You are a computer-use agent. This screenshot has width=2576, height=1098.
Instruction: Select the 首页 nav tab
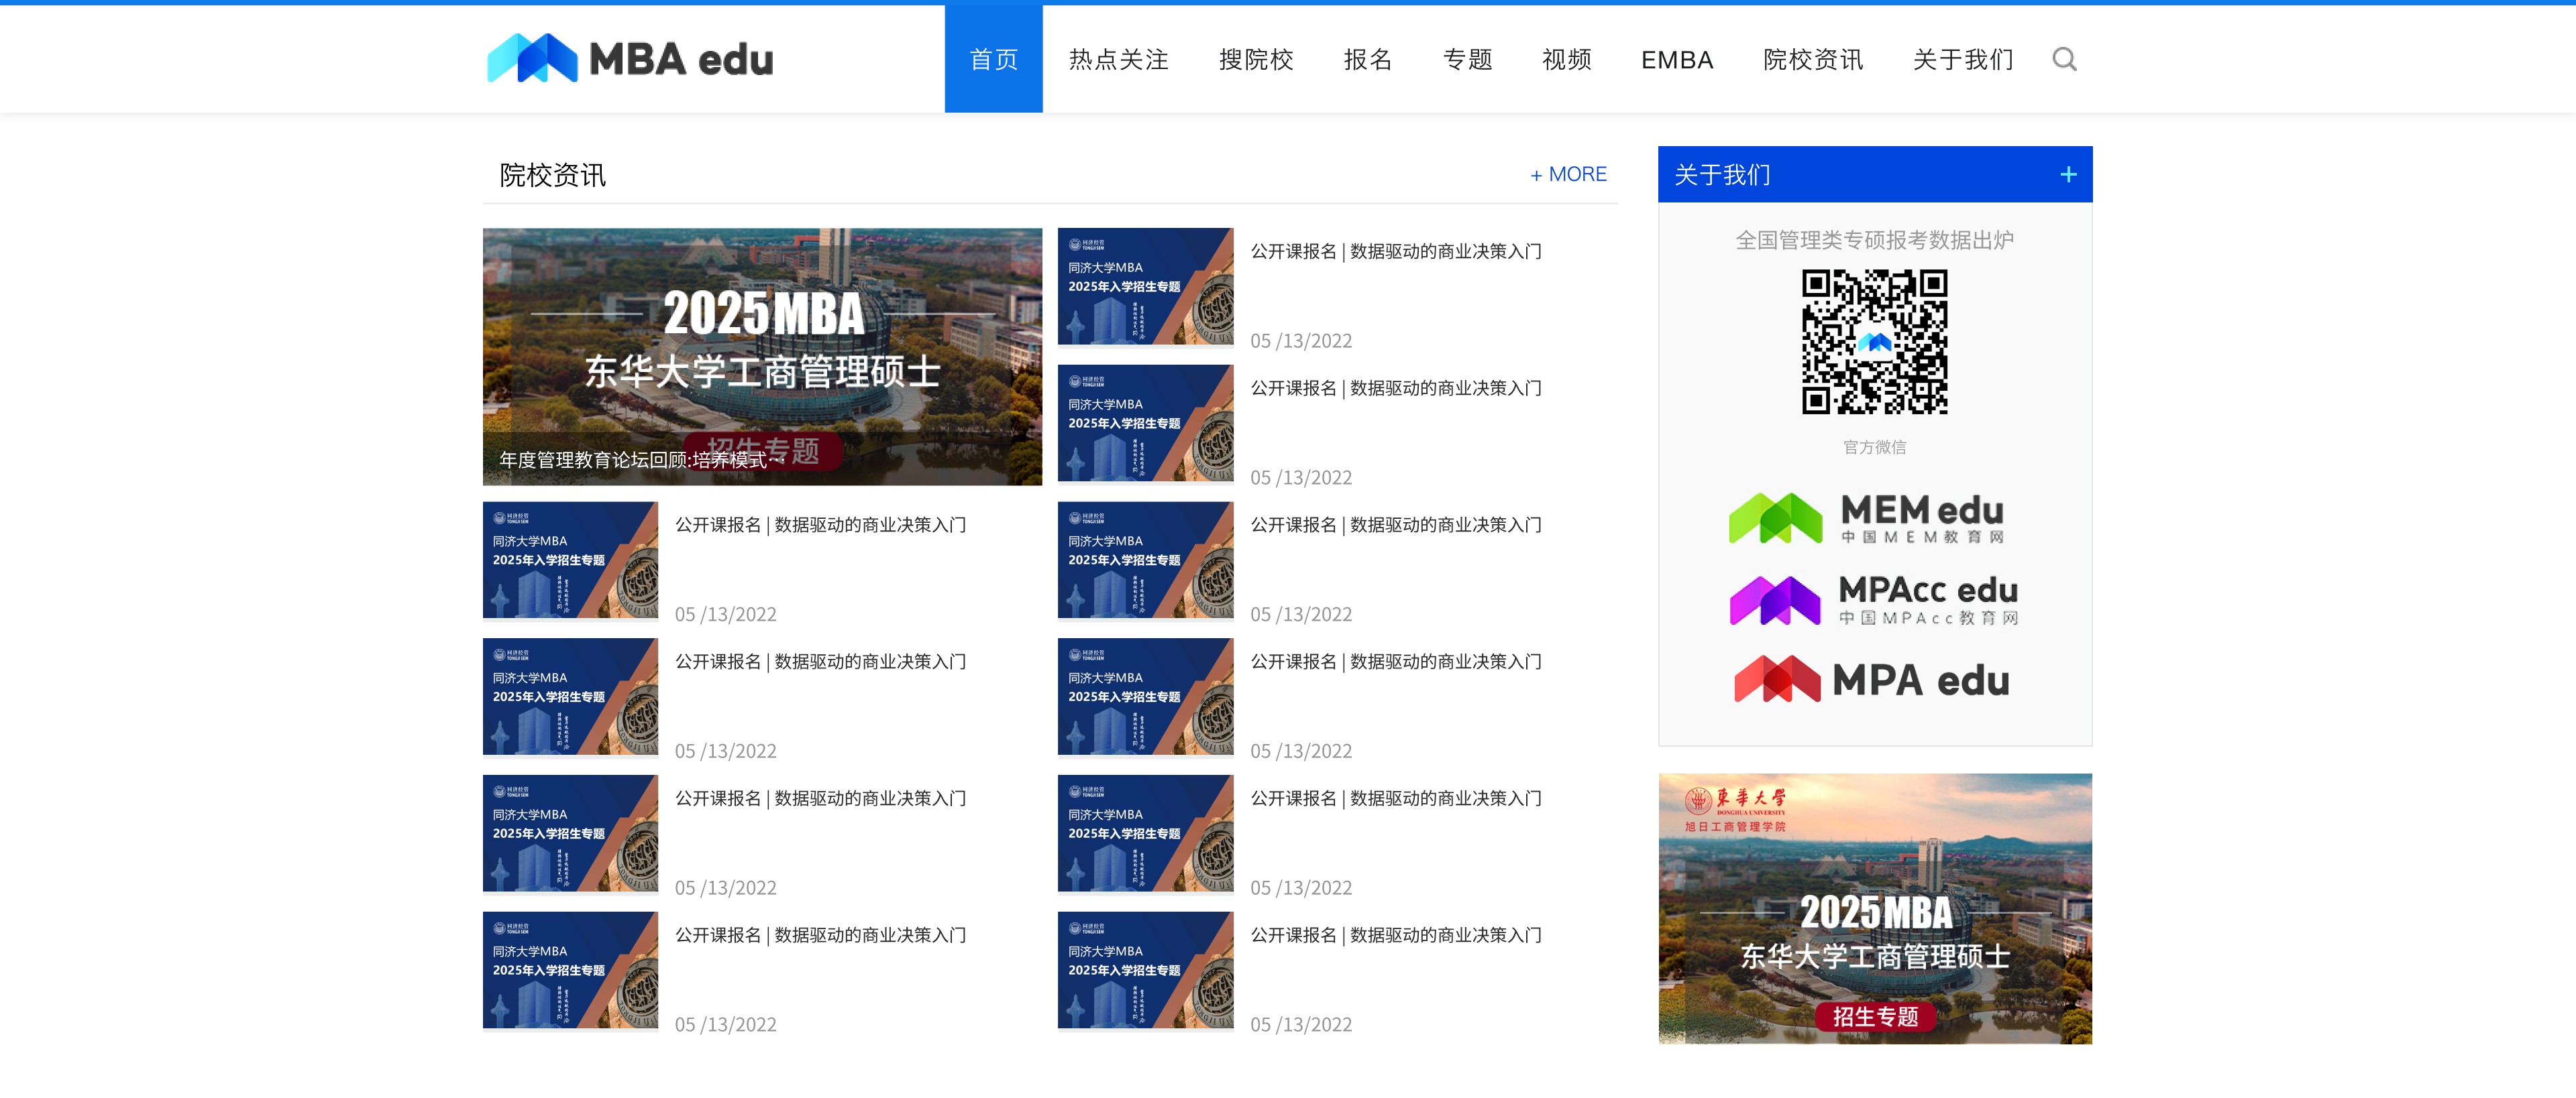pyautogui.click(x=993, y=59)
